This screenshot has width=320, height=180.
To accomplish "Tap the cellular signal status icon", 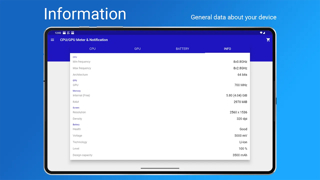I will pos(264,33).
